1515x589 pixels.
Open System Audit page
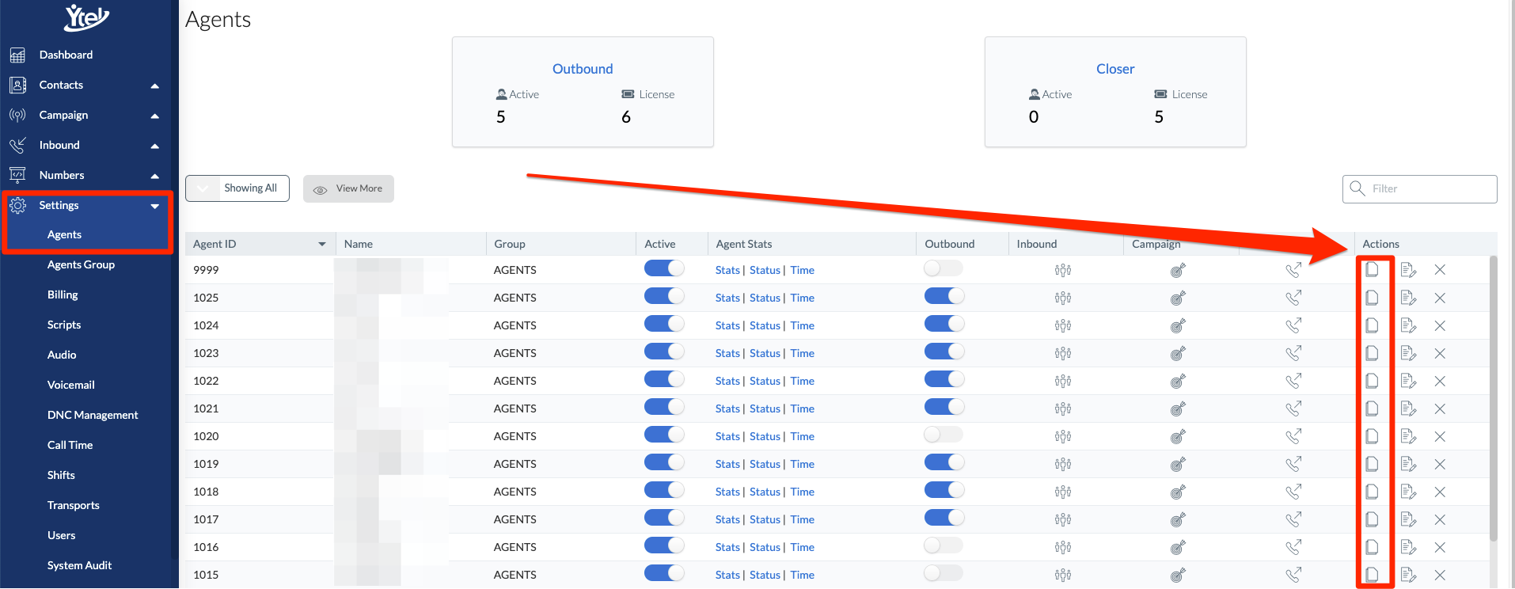coord(79,565)
